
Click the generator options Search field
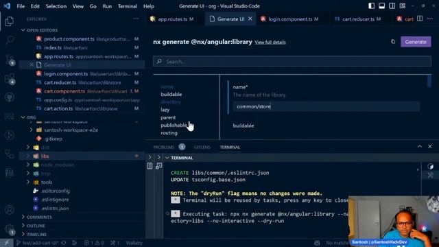(292, 61)
